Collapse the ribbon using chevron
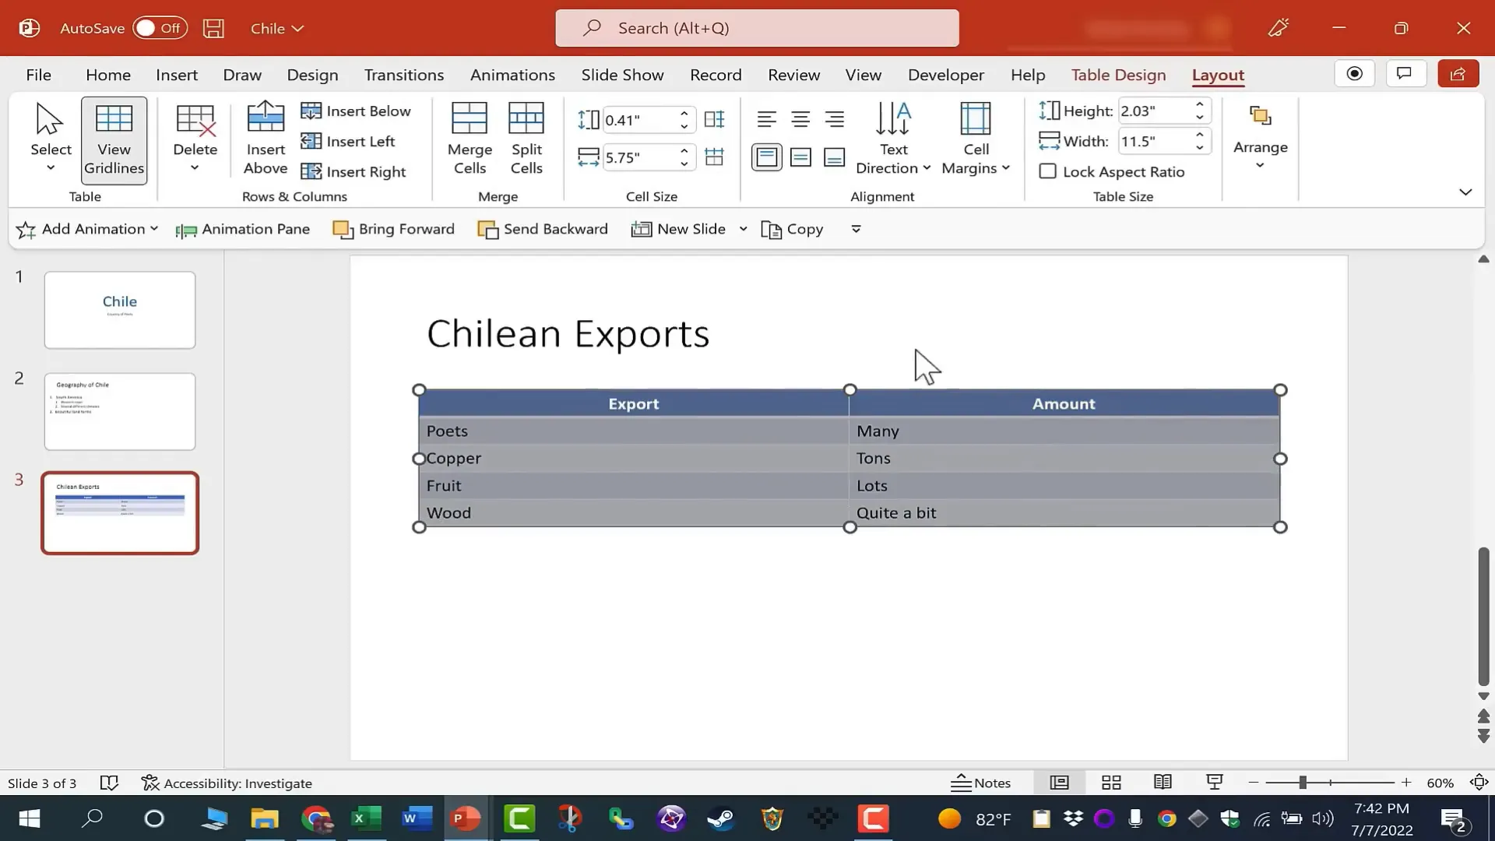The image size is (1495, 841). click(1465, 192)
